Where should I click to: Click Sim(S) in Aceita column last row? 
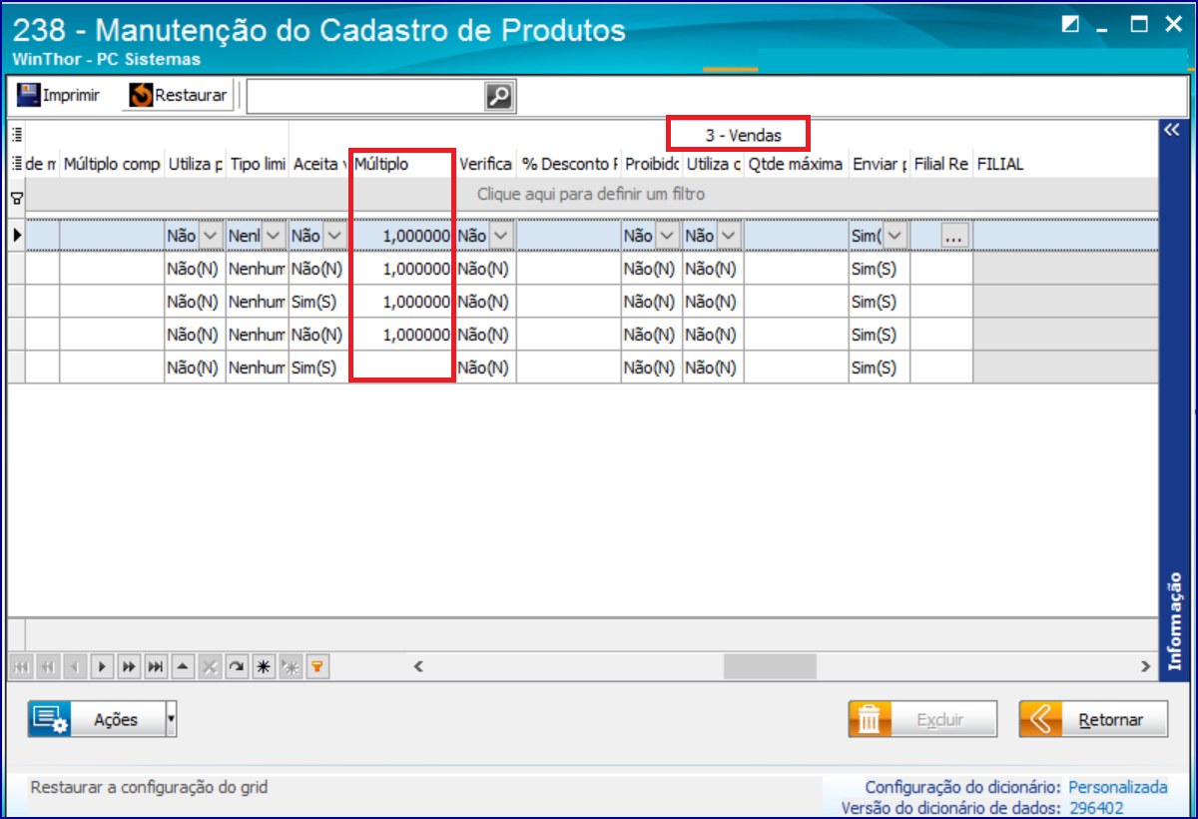318,368
